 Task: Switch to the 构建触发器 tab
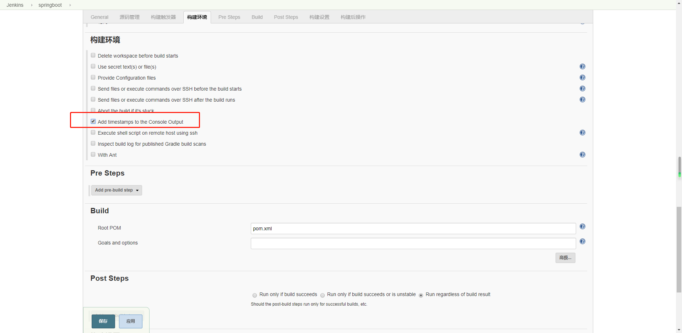(x=163, y=17)
